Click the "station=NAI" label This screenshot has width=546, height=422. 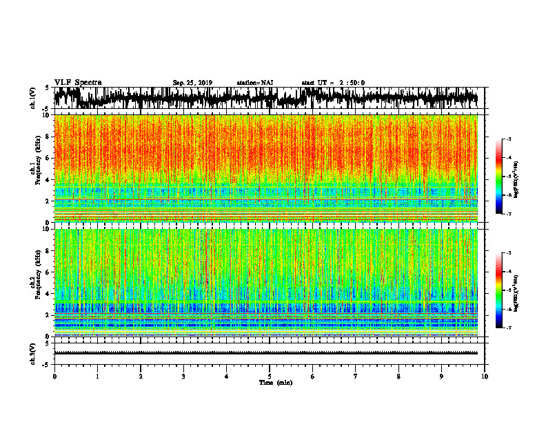(x=255, y=83)
